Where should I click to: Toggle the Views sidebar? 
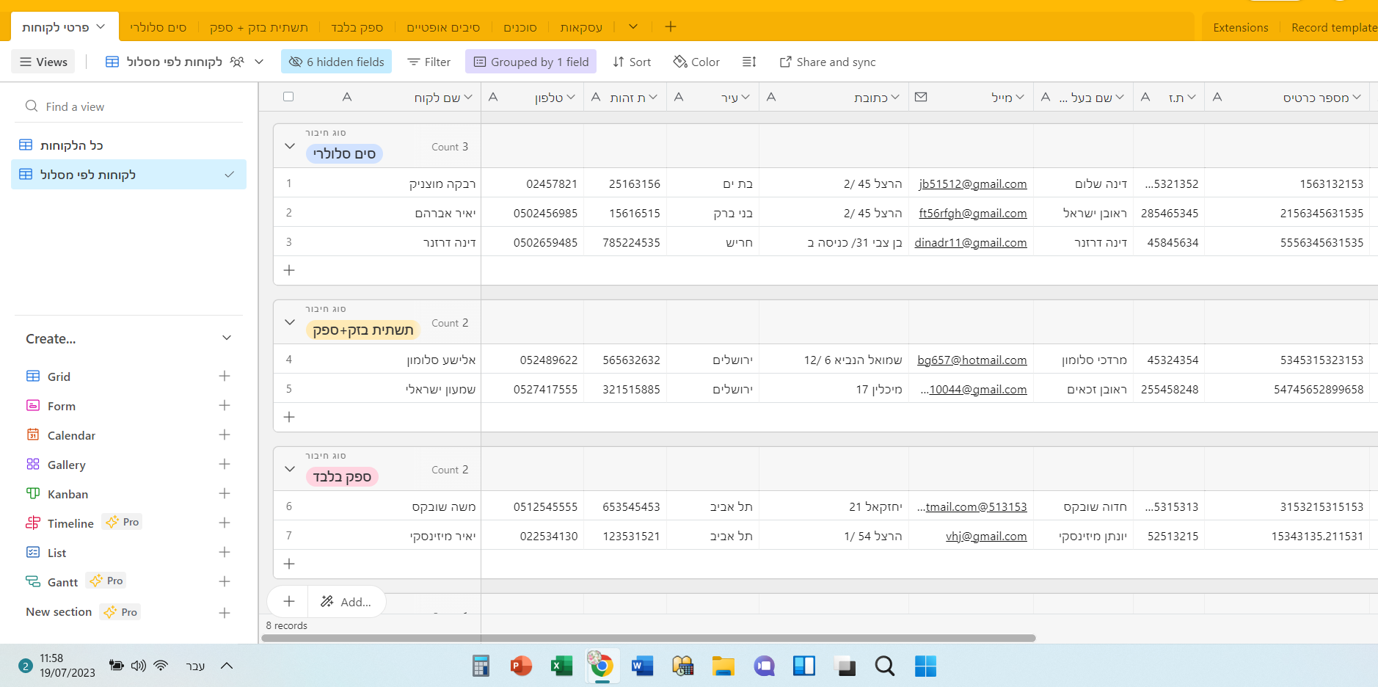click(x=44, y=62)
